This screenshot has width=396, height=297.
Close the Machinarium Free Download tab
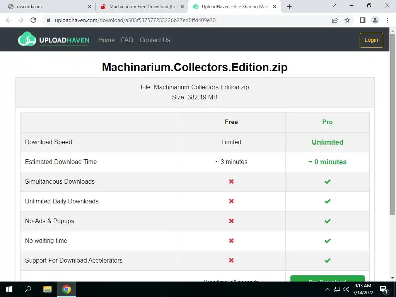[x=182, y=7]
